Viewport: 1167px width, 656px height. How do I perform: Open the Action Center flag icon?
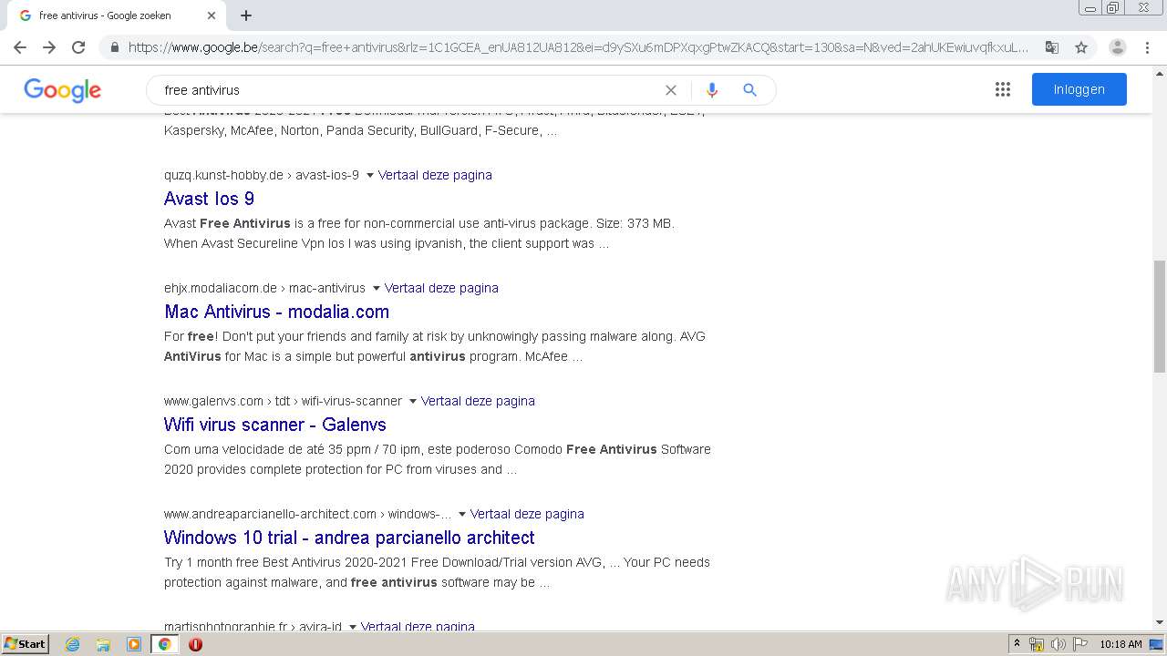(1079, 644)
